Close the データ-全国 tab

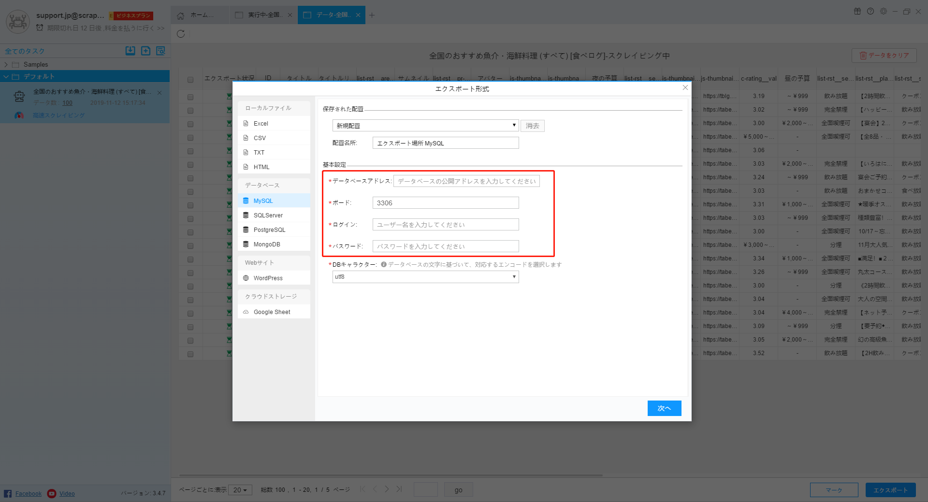coord(358,15)
